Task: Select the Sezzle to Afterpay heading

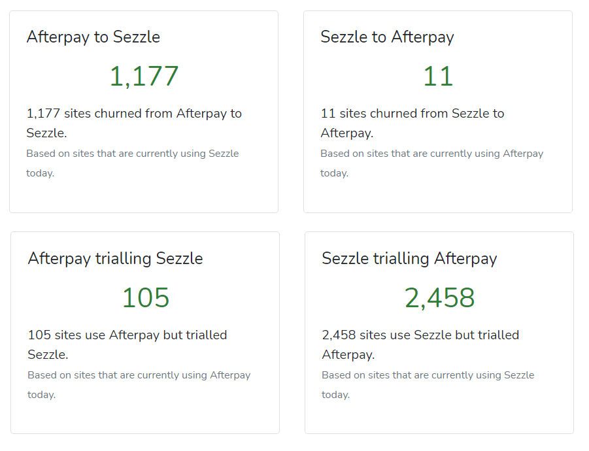Action: click(387, 37)
